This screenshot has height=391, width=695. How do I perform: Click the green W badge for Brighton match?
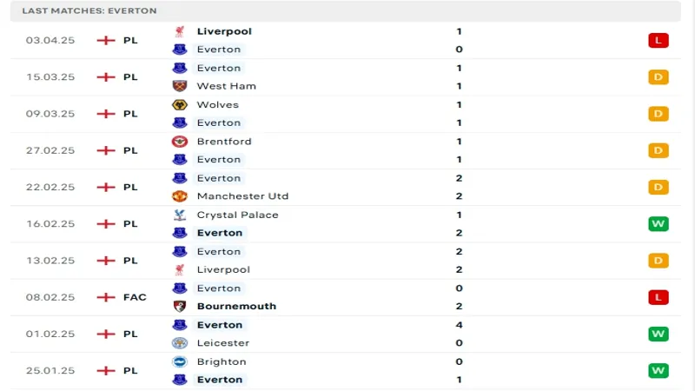[x=659, y=371]
